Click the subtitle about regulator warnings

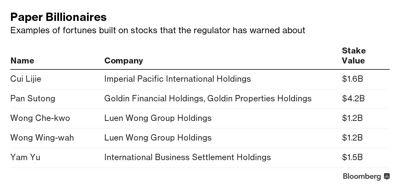click(158, 31)
